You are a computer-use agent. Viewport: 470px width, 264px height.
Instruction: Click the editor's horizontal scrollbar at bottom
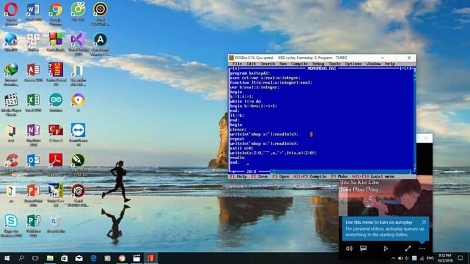coord(341,172)
